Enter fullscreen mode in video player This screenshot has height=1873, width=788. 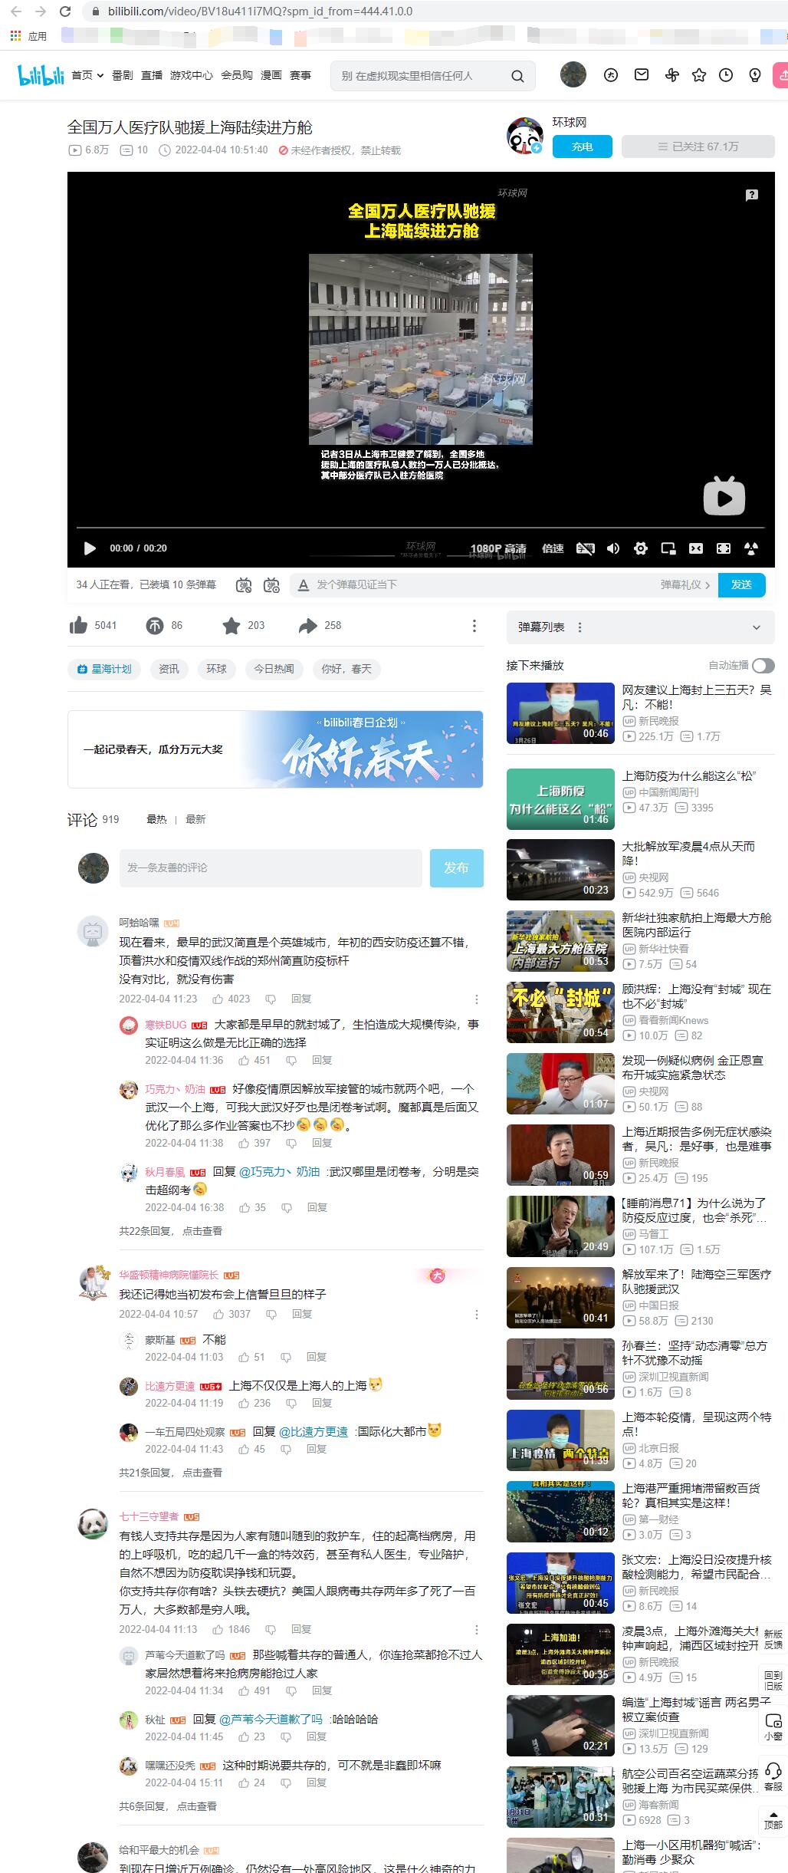[x=723, y=548]
